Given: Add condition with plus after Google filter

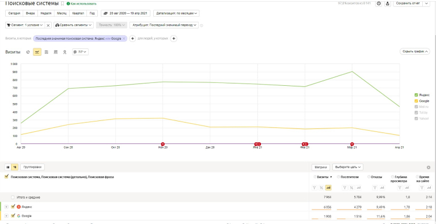Looking at the screenshot, I should (132, 39).
